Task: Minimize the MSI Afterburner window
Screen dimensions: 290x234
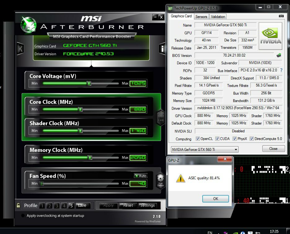Action: (x=155, y=17)
